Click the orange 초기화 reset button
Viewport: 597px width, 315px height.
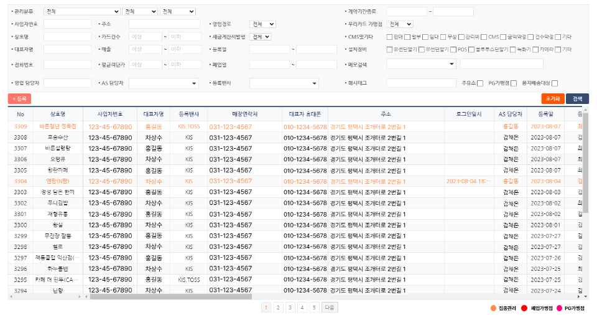click(553, 99)
